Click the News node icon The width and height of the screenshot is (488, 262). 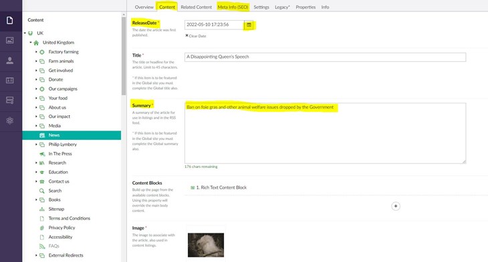coord(41,135)
